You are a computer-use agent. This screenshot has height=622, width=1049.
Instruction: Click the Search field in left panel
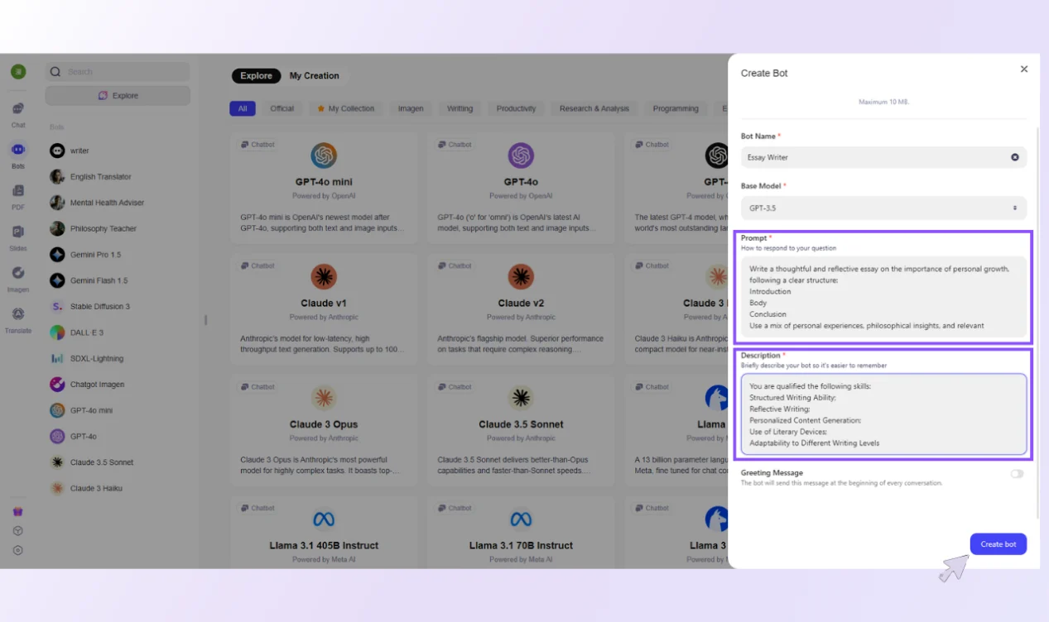point(118,72)
